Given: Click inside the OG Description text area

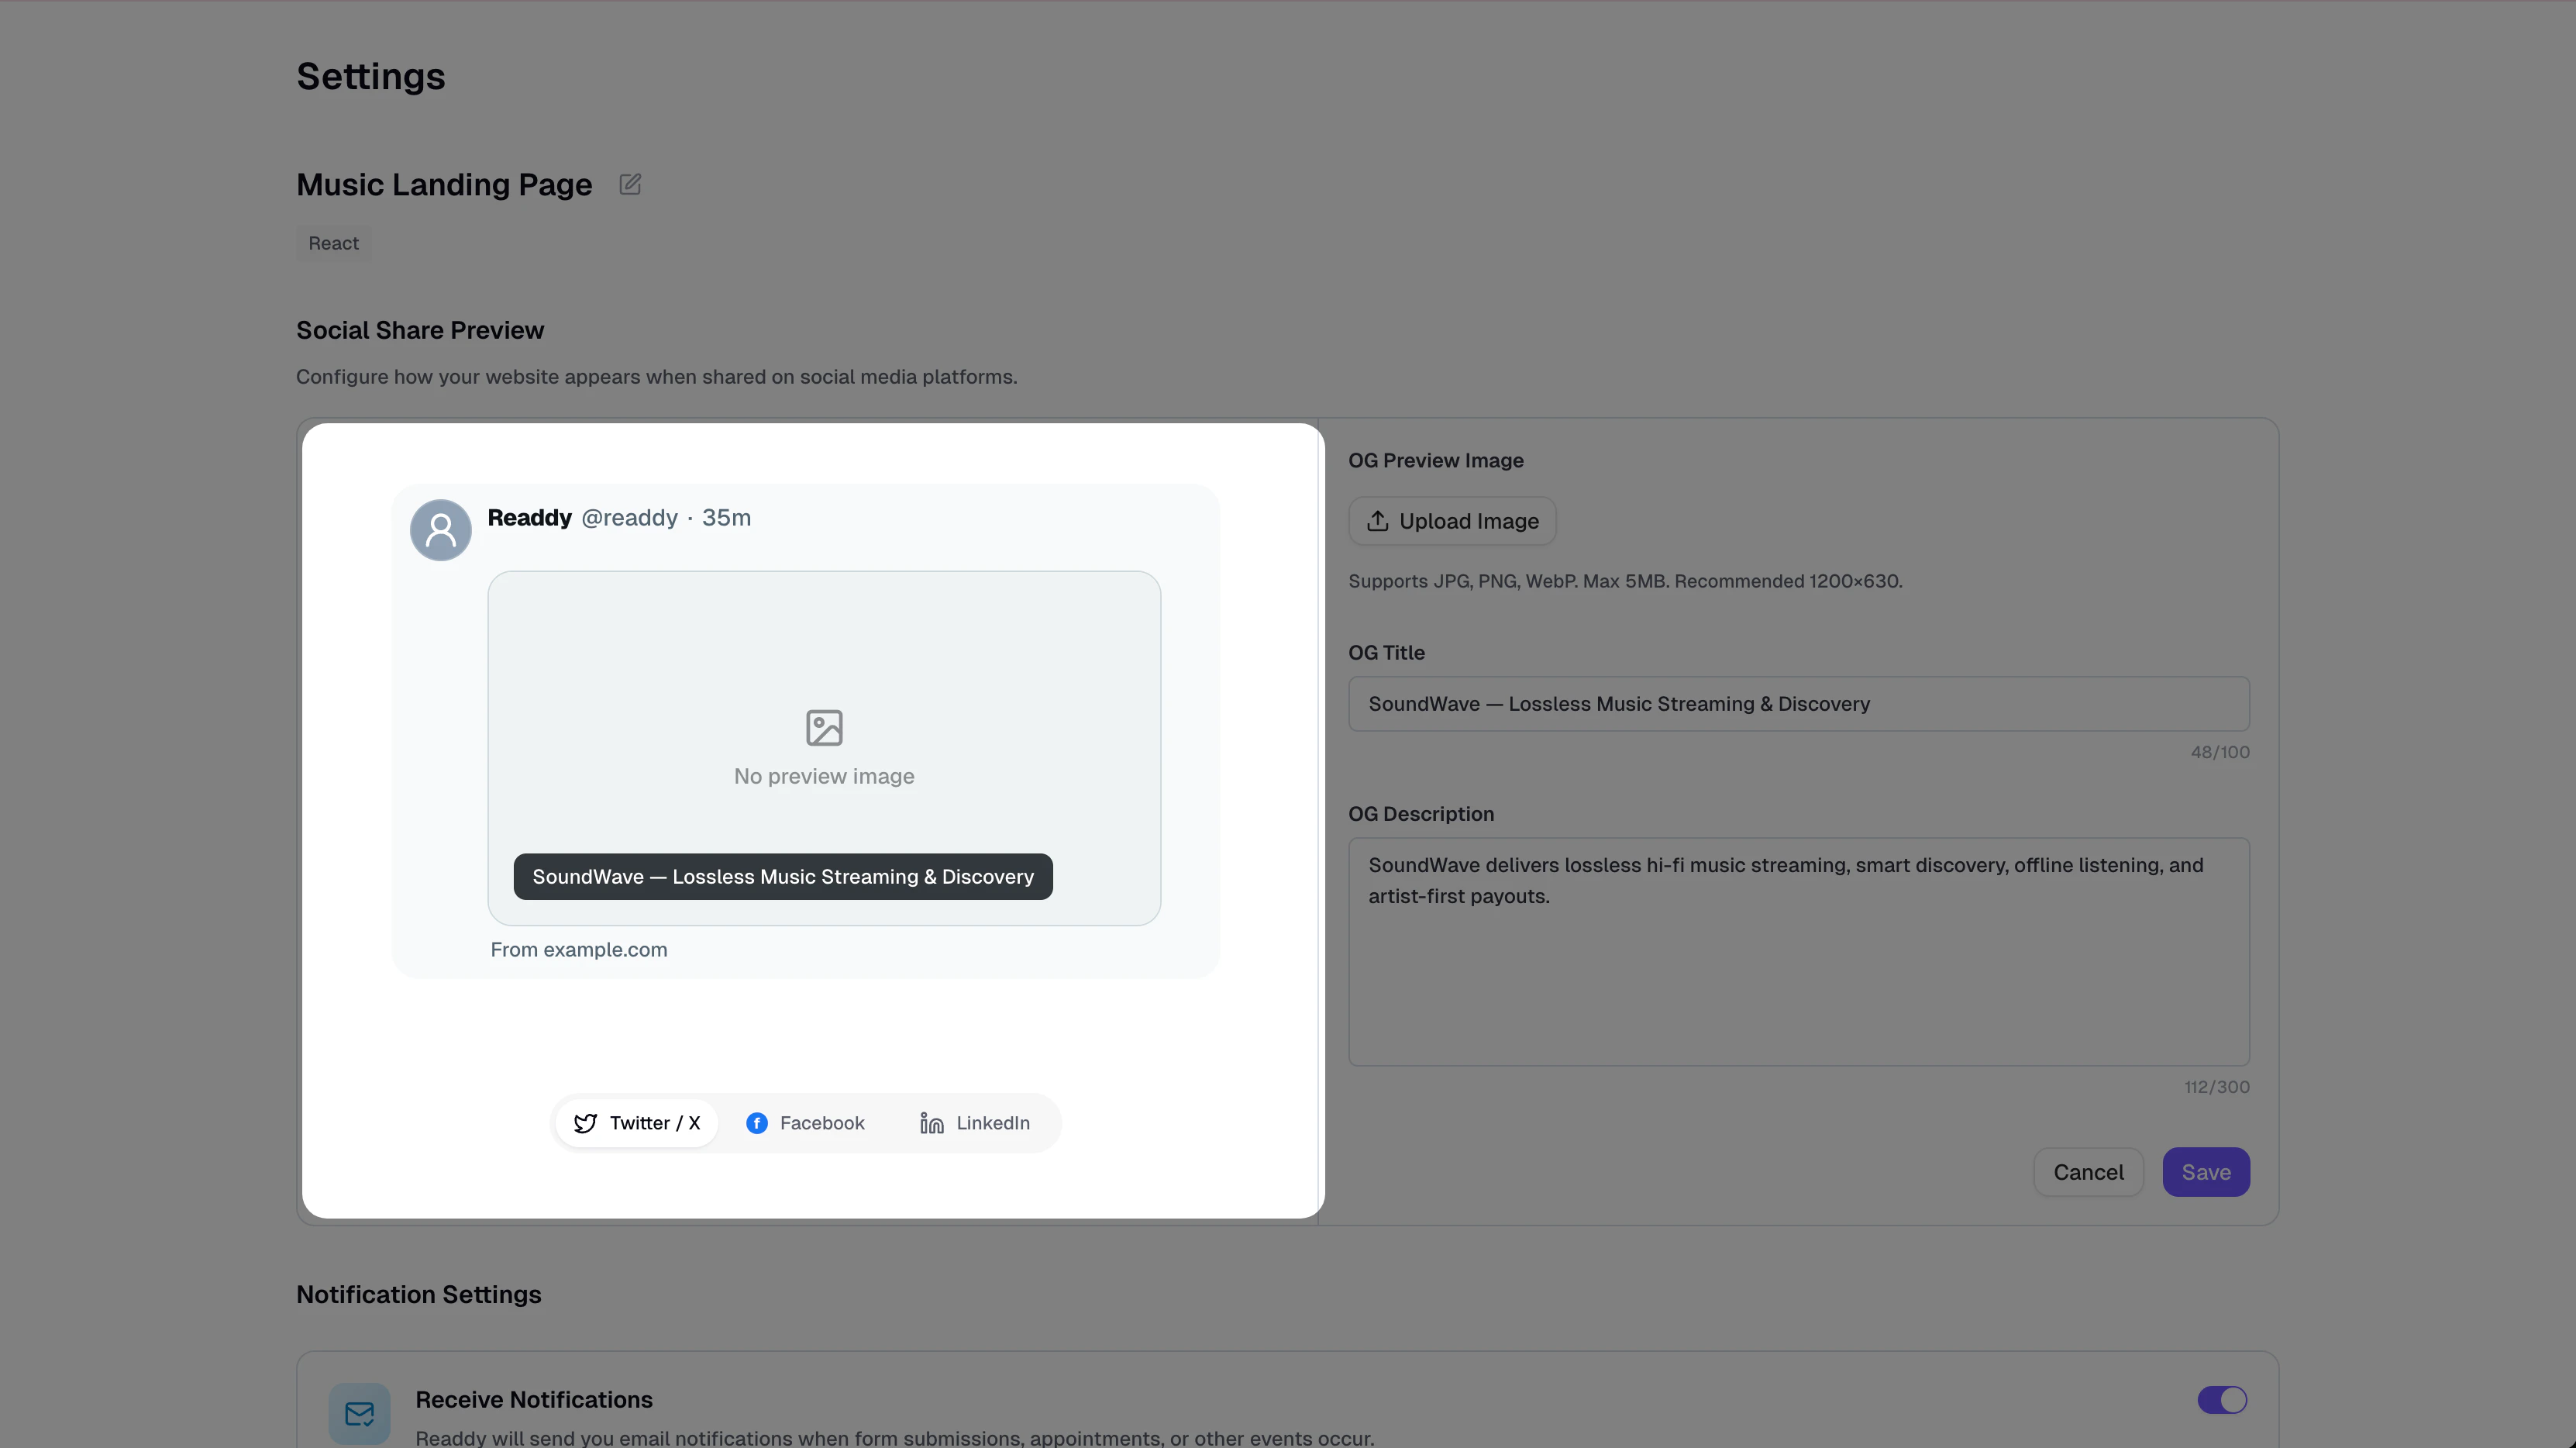Looking at the screenshot, I should point(1797,950).
